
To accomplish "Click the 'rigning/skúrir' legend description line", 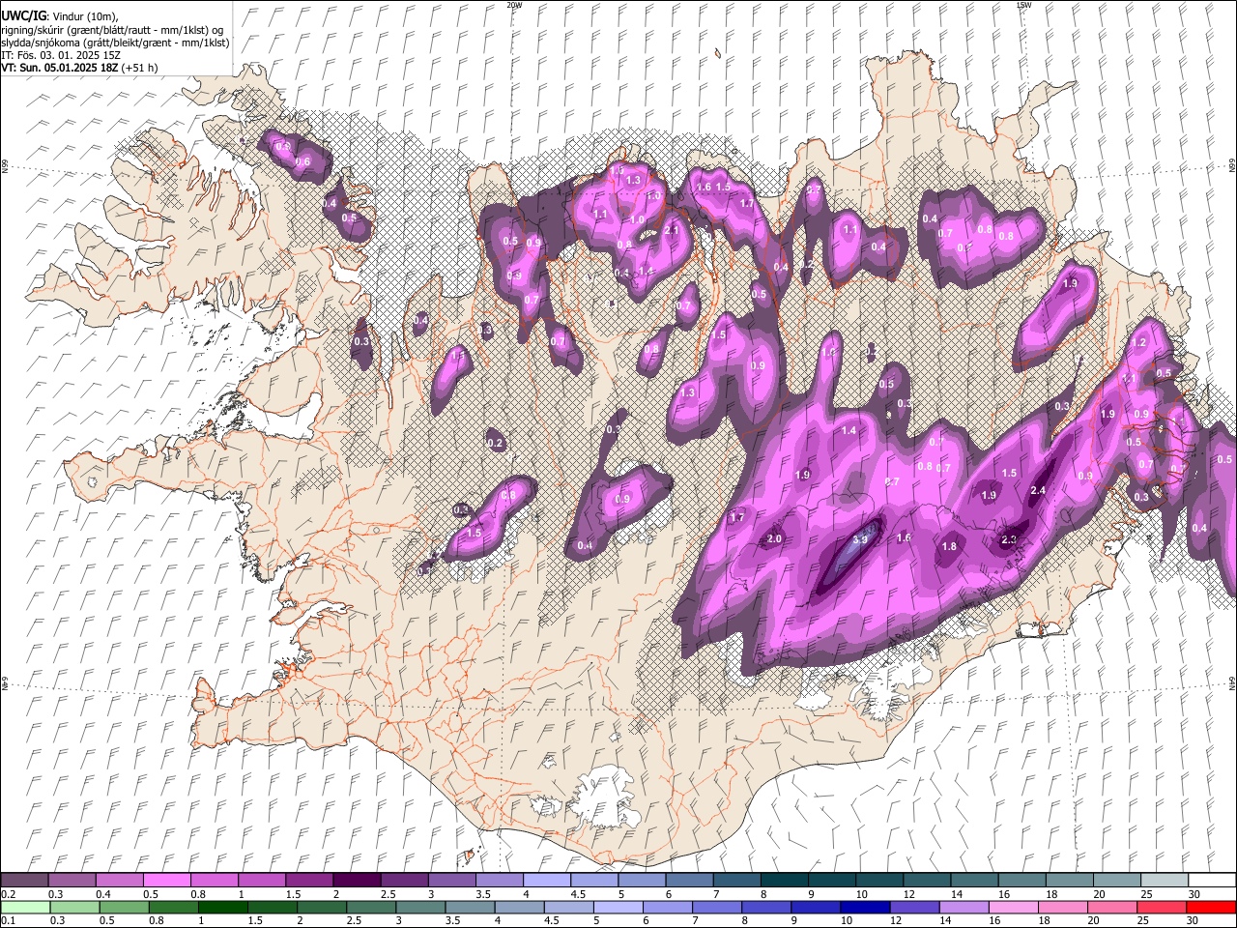I will click(112, 30).
